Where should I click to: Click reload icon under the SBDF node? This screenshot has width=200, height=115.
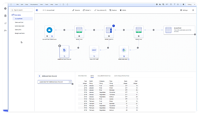(x=94, y=56)
